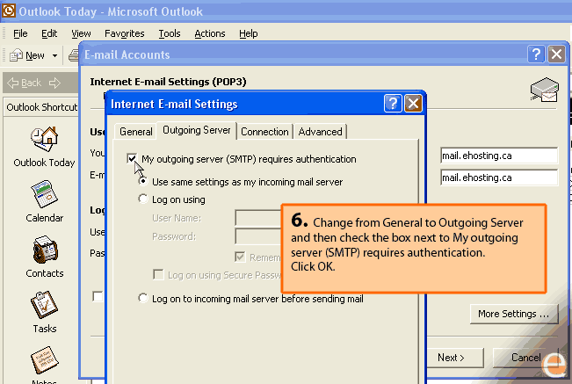Open the Contacts shortcut icon

[x=44, y=251]
